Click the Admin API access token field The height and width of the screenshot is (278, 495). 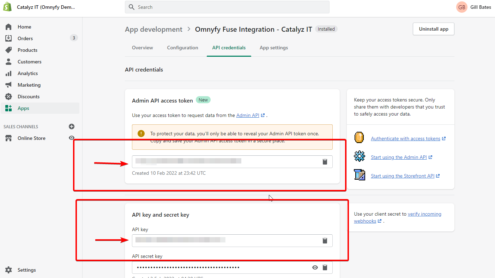(x=232, y=162)
